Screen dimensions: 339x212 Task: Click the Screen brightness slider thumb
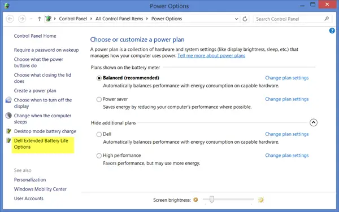pyautogui.click(x=212, y=200)
